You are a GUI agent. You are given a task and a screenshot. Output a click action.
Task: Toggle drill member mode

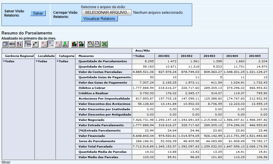click(x=43, y=44)
